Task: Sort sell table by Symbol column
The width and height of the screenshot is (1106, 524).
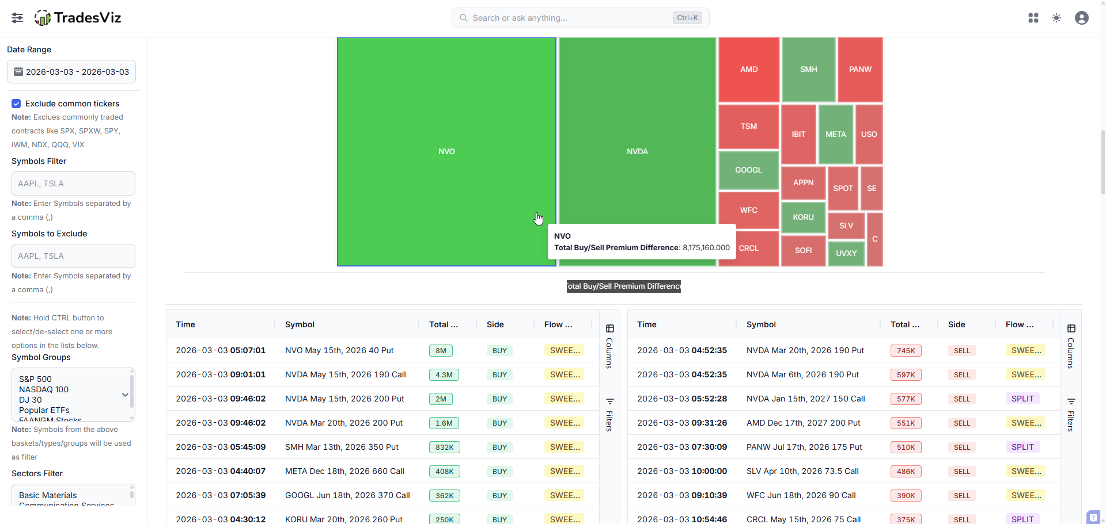Action: point(761,324)
